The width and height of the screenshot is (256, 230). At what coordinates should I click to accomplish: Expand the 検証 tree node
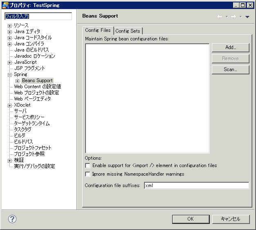[x=10, y=161]
